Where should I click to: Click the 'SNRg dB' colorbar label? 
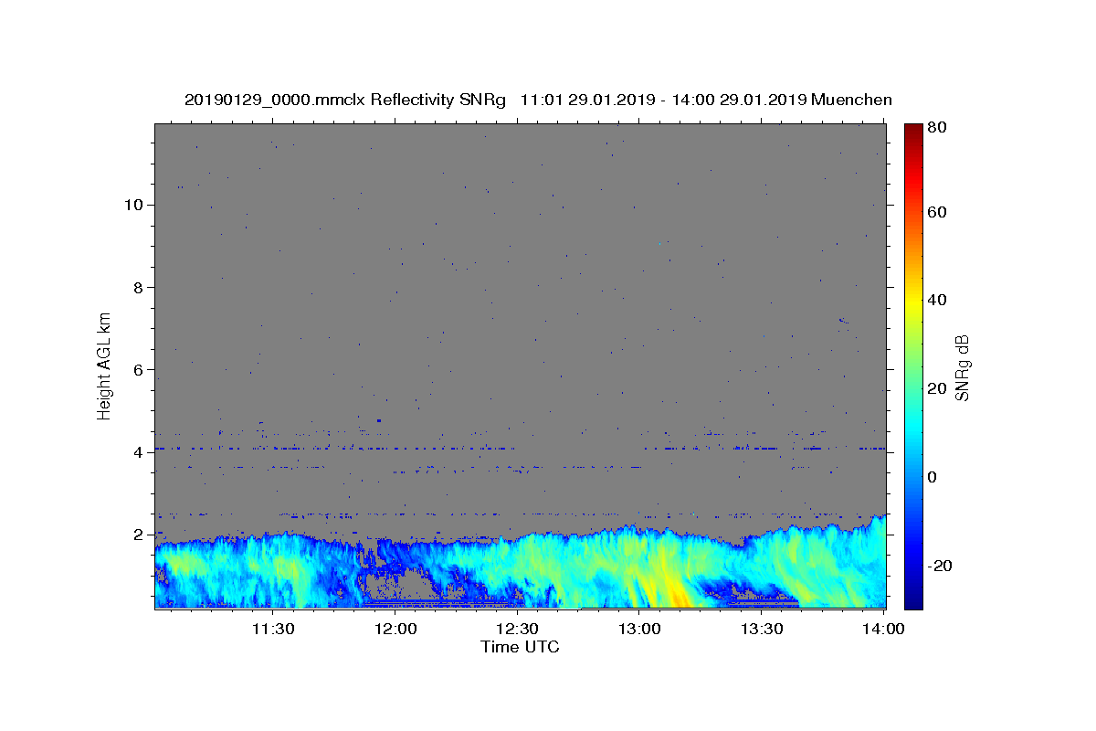pos(962,367)
